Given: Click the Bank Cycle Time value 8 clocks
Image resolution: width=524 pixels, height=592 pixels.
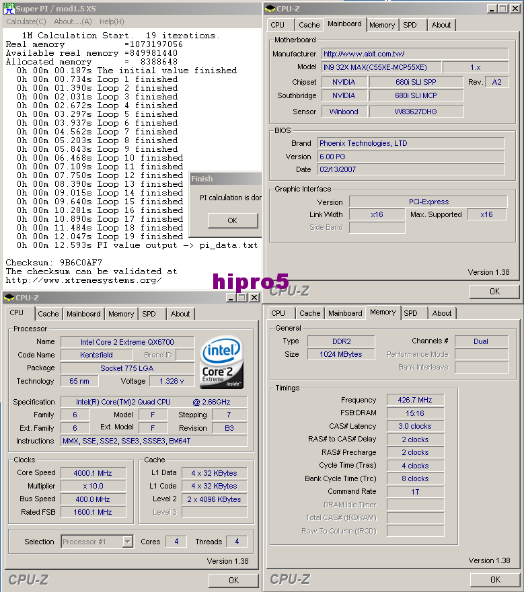Looking at the screenshot, I should (415, 478).
